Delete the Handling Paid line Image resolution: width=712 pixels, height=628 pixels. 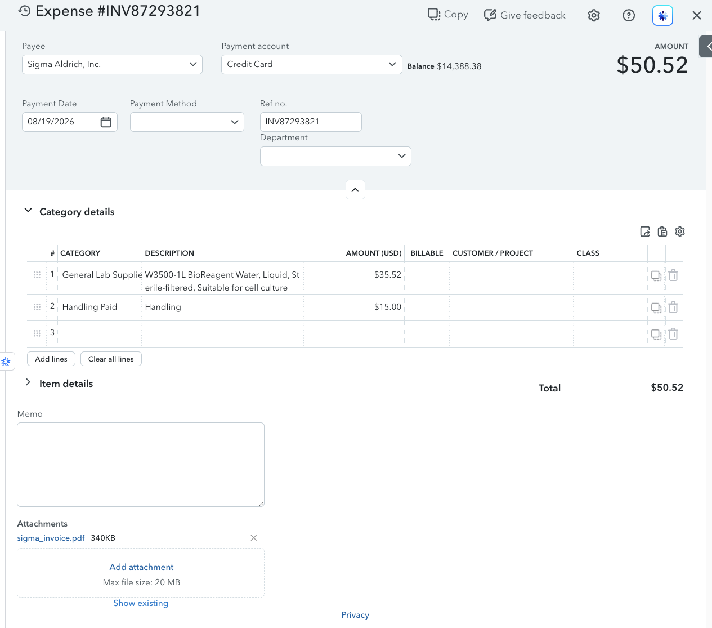(x=673, y=308)
